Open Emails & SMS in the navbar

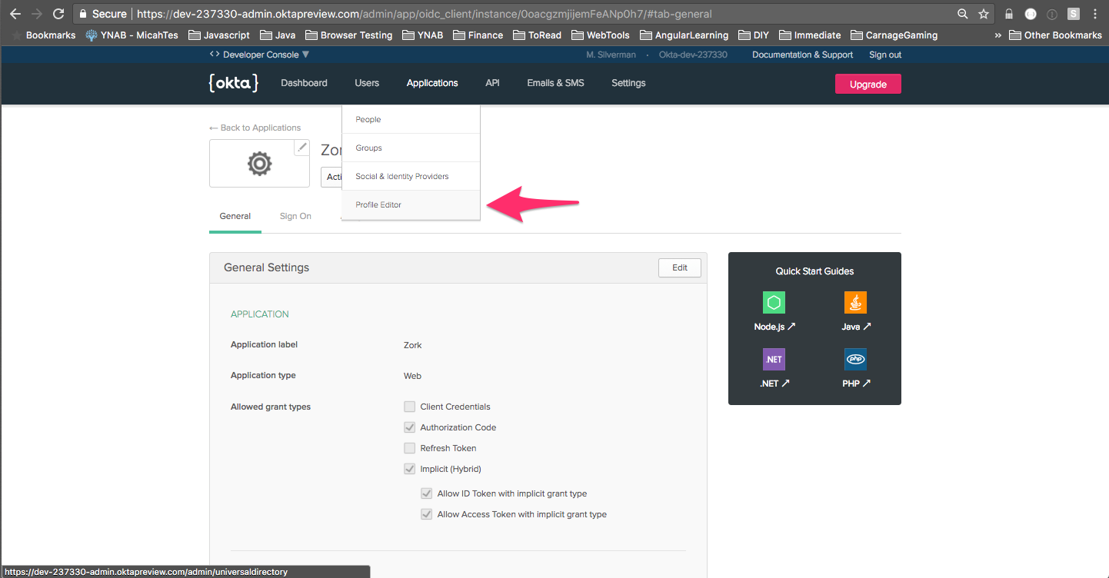tap(555, 83)
